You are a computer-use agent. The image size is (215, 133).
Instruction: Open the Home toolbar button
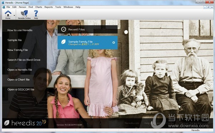(8, 14)
